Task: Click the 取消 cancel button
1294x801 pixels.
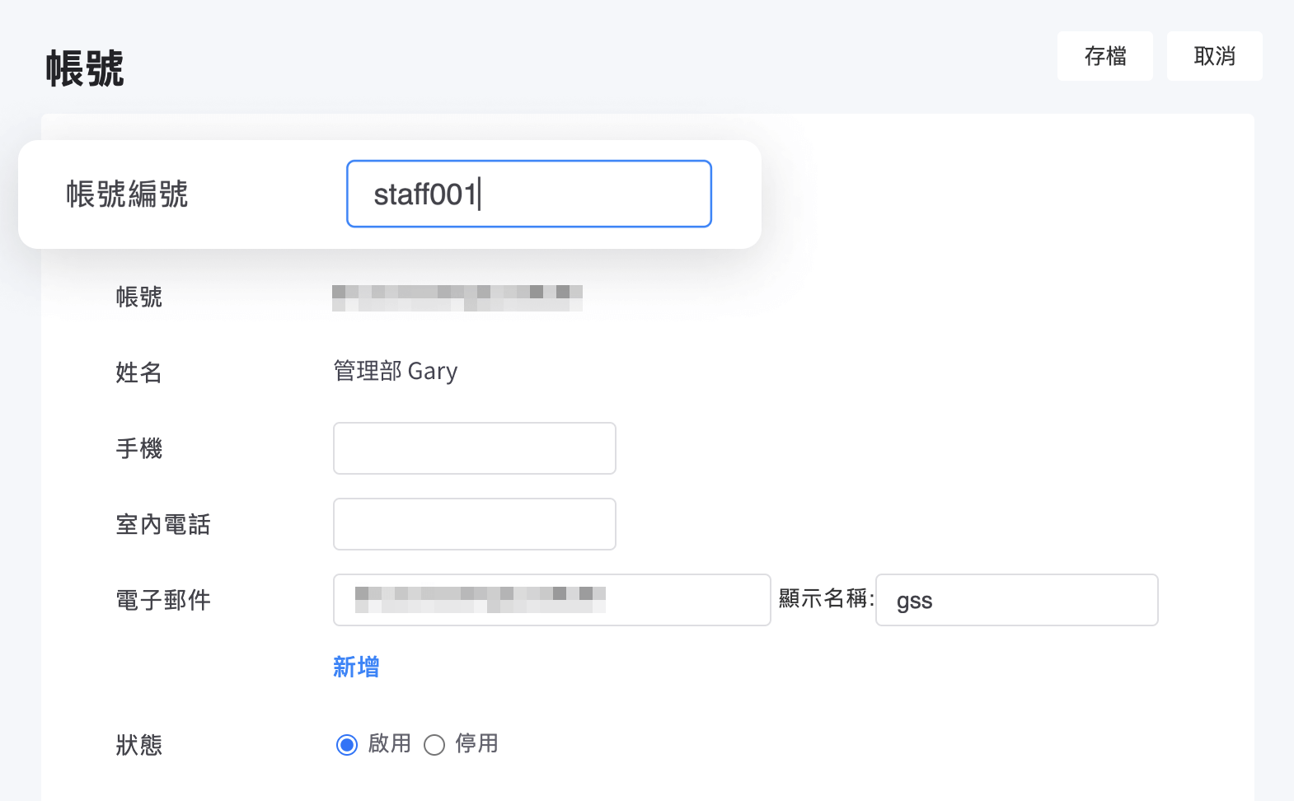Action: [x=1215, y=56]
